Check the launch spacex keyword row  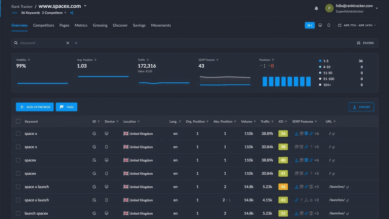coord(18,213)
